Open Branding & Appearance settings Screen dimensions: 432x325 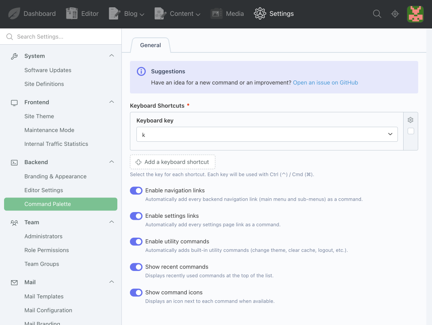55,176
